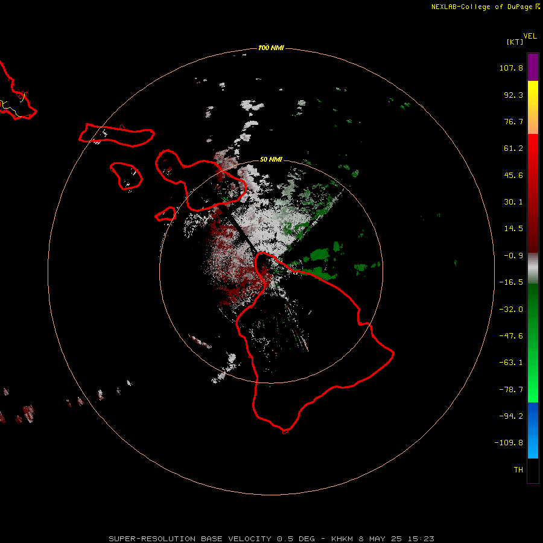543x543 pixels.
Task: Click the 45.6 velocity scale value
Action: (x=513, y=175)
